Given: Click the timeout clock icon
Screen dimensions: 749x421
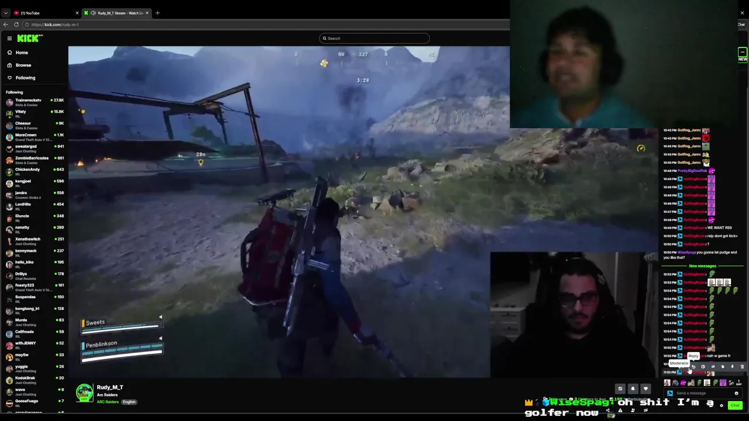Looking at the screenshot, I should click(x=703, y=367).
